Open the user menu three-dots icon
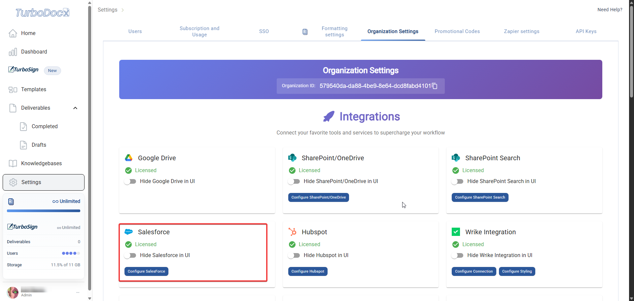 (x=78, y=292)
